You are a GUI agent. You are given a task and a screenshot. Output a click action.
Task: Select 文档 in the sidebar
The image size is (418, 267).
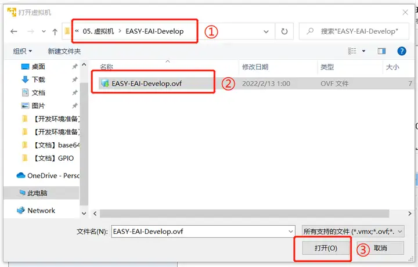pos(38,93)
